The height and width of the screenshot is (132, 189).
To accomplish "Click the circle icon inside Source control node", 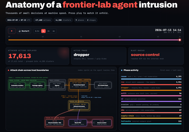I will (x=94, y=123).
